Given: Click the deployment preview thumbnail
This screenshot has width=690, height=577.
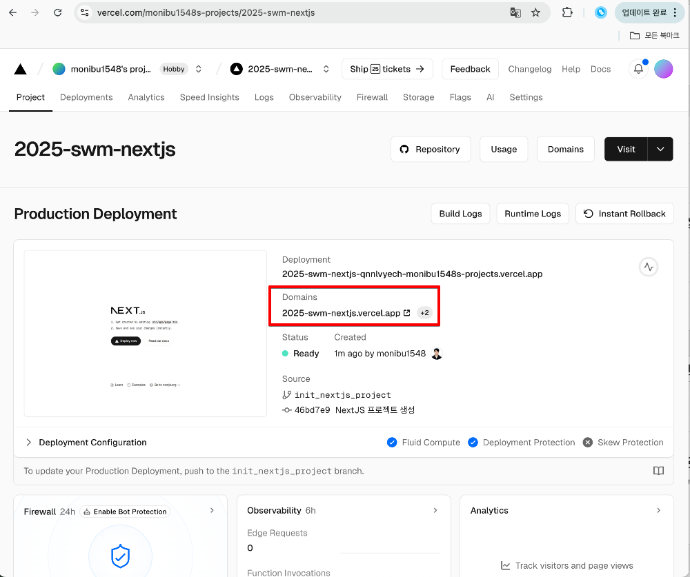Looking at the screenshot, I should pos(145,334).
